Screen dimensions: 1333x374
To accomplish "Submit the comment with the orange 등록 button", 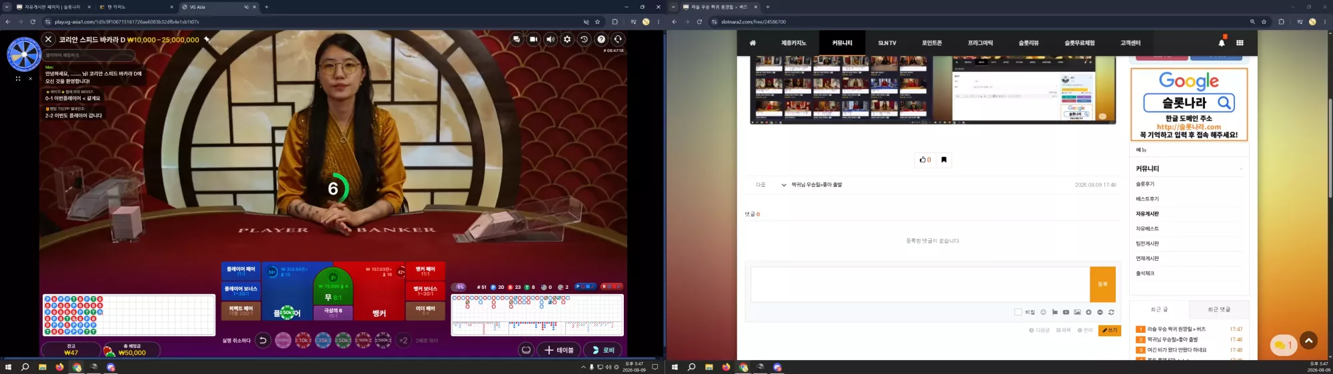I will tap(1102, 284).
